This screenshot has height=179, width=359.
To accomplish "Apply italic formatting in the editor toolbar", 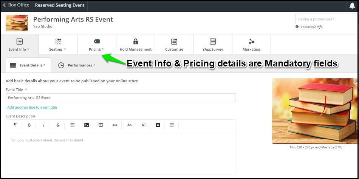I will coord(43,125).
